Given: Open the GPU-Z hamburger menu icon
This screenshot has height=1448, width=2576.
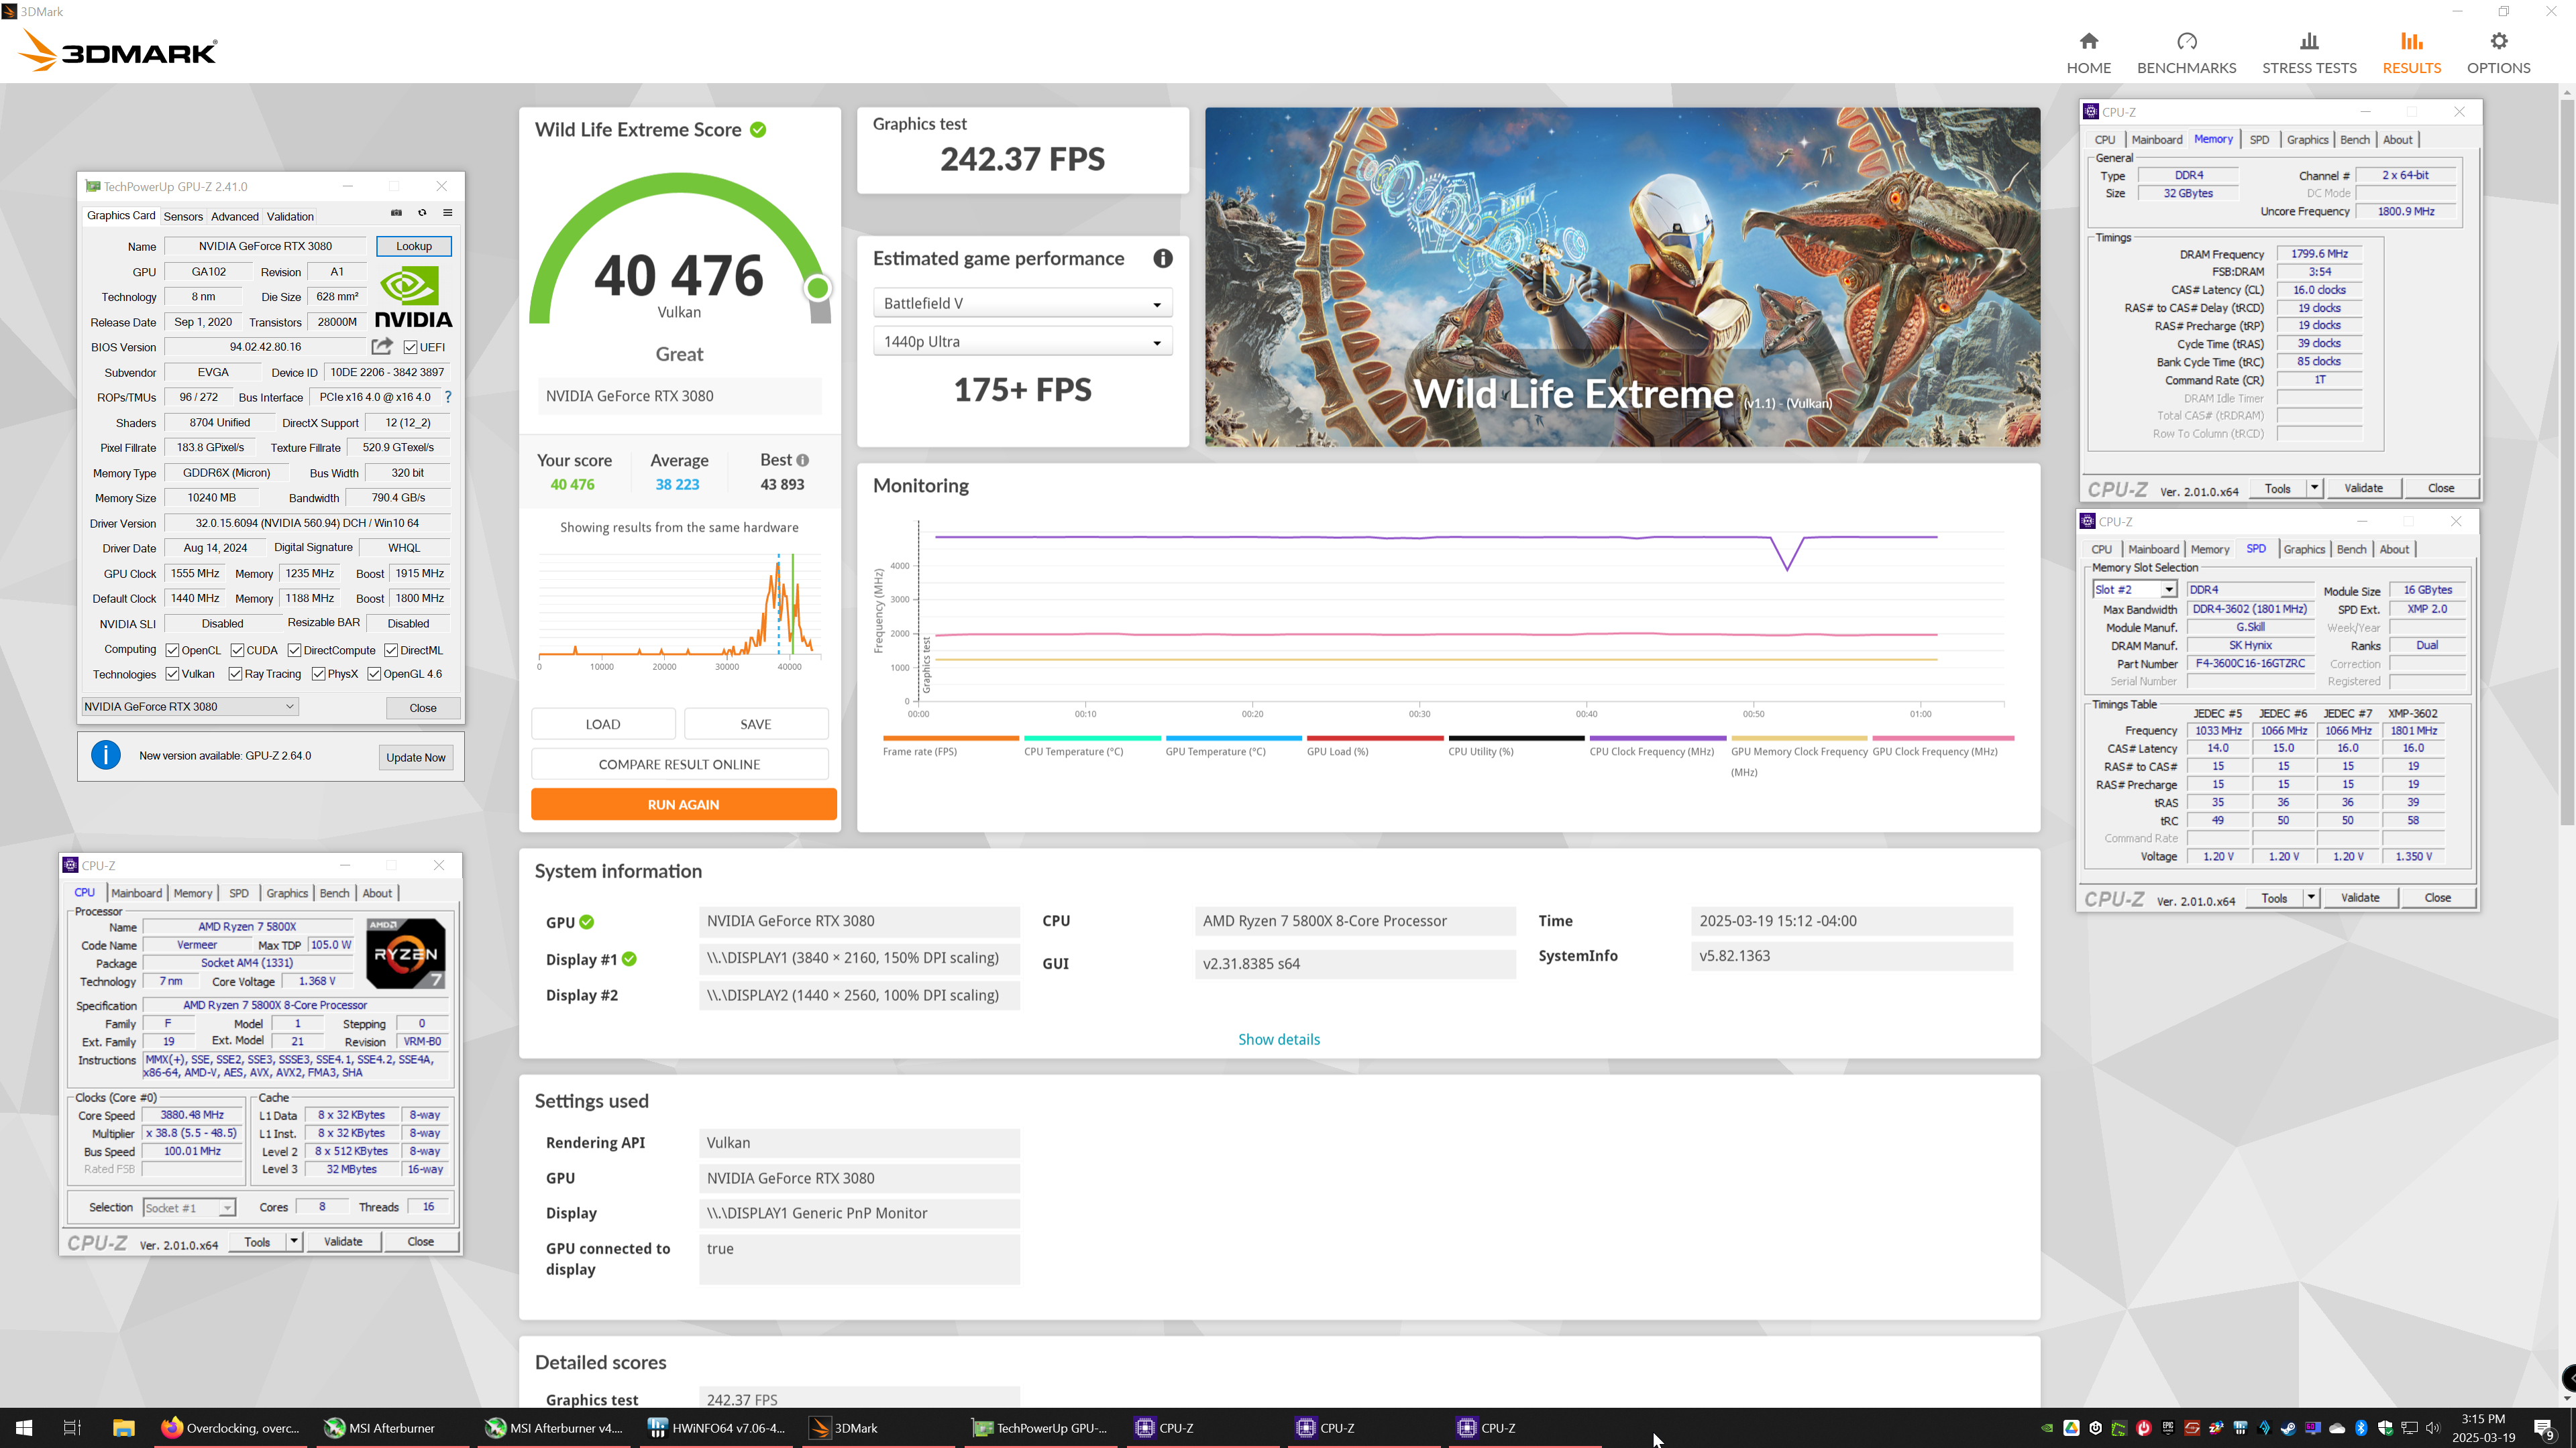Looking at the screenshot, I should 448,213.
